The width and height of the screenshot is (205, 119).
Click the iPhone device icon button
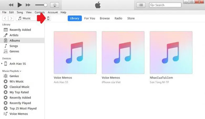tap(48, 18)
